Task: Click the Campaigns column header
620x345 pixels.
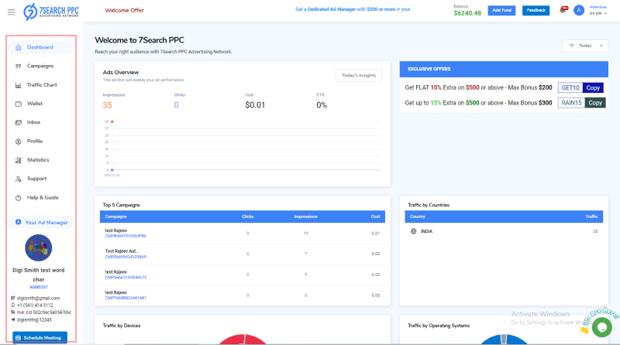Action: (115, 217)
